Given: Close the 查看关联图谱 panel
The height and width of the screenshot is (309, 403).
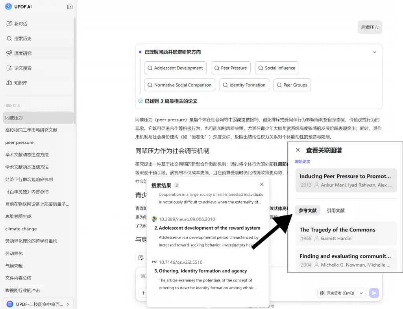Looking at the screenshot, I should [298, 150].
